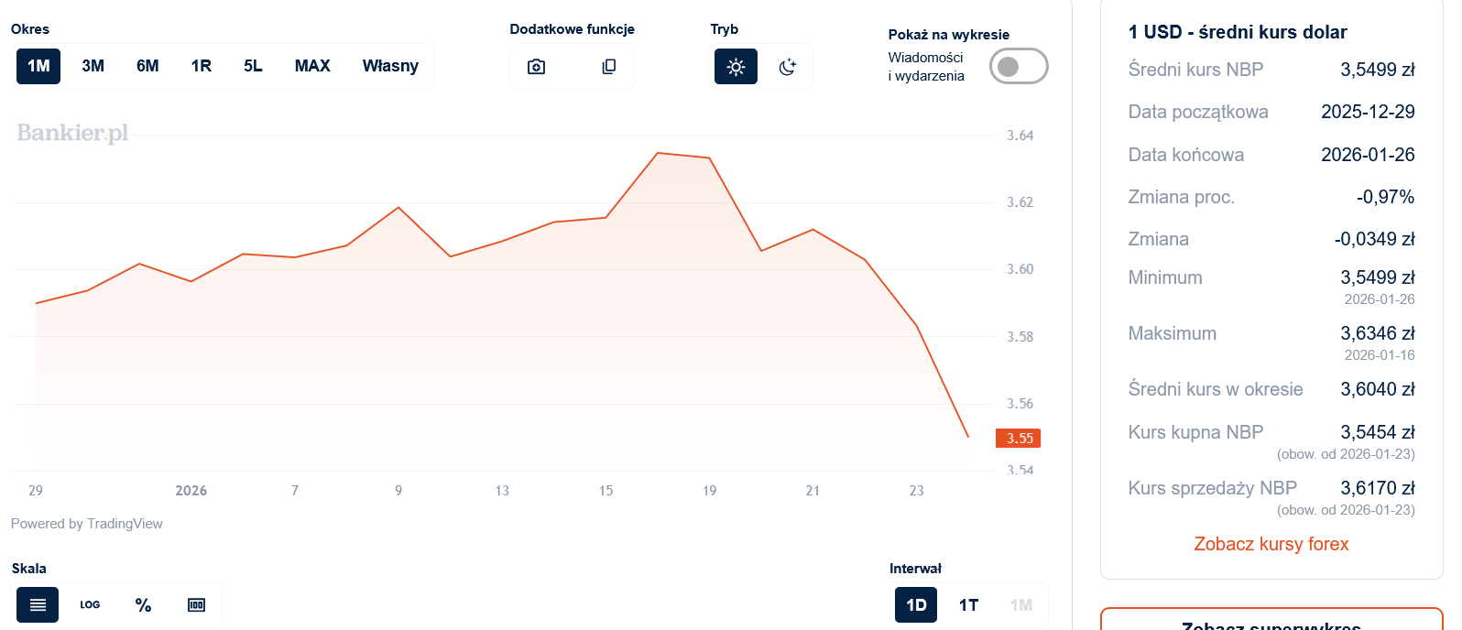Click the copy chart icon
Screen dimensions: 1462x630
click(608, 67)
